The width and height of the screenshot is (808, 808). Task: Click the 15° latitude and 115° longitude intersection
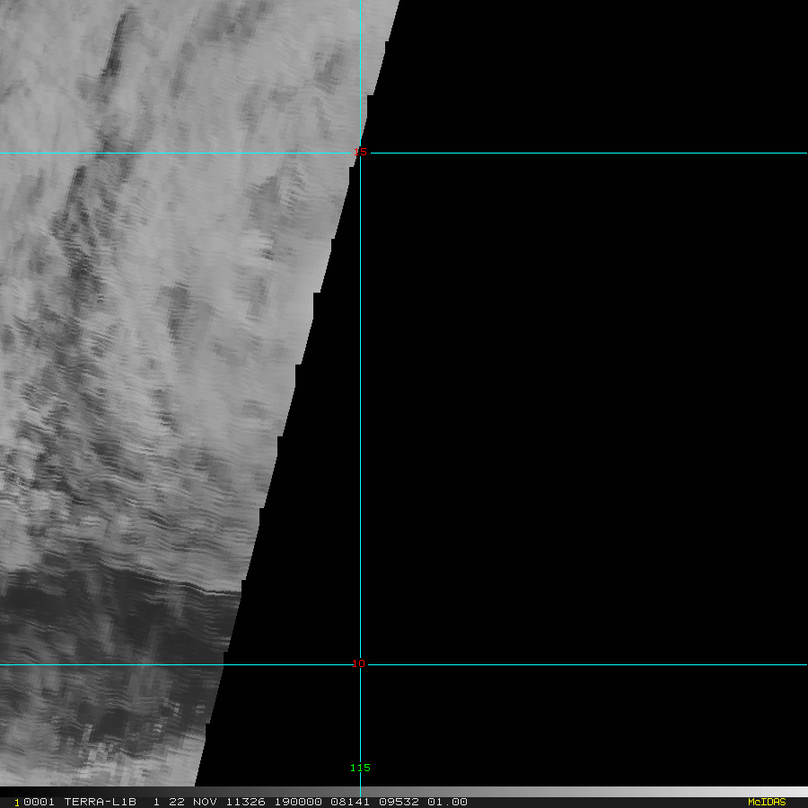[360, 153]
